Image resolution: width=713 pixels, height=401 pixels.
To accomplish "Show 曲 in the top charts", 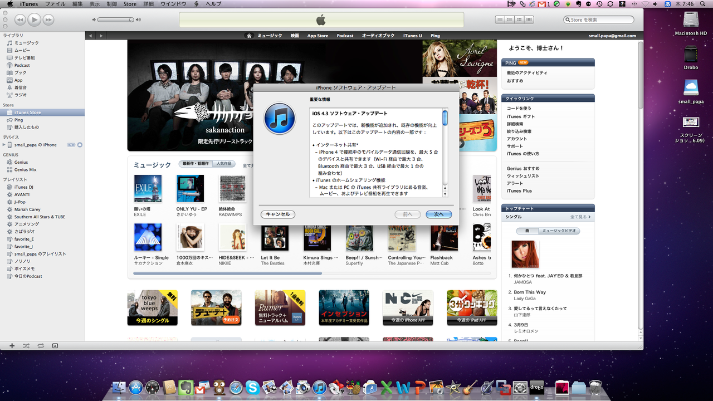I will 527,231.
